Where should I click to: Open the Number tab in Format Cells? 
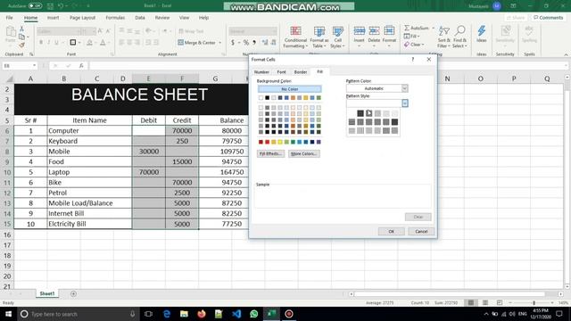click(x=261, y=72)
